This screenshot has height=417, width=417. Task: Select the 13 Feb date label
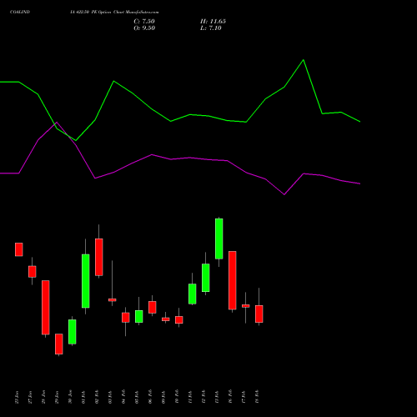[217, 397]
